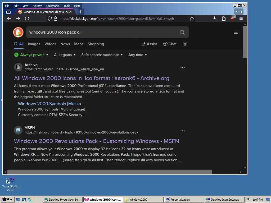Open a new tab with plus button
Image resolution: width=271 pixels, height=203 pixels.
(80, 12)
